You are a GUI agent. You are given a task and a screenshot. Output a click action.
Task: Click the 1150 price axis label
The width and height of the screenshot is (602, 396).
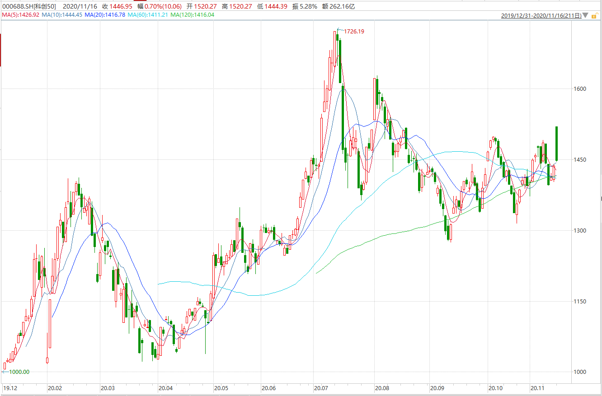click(x=580, y=301)
